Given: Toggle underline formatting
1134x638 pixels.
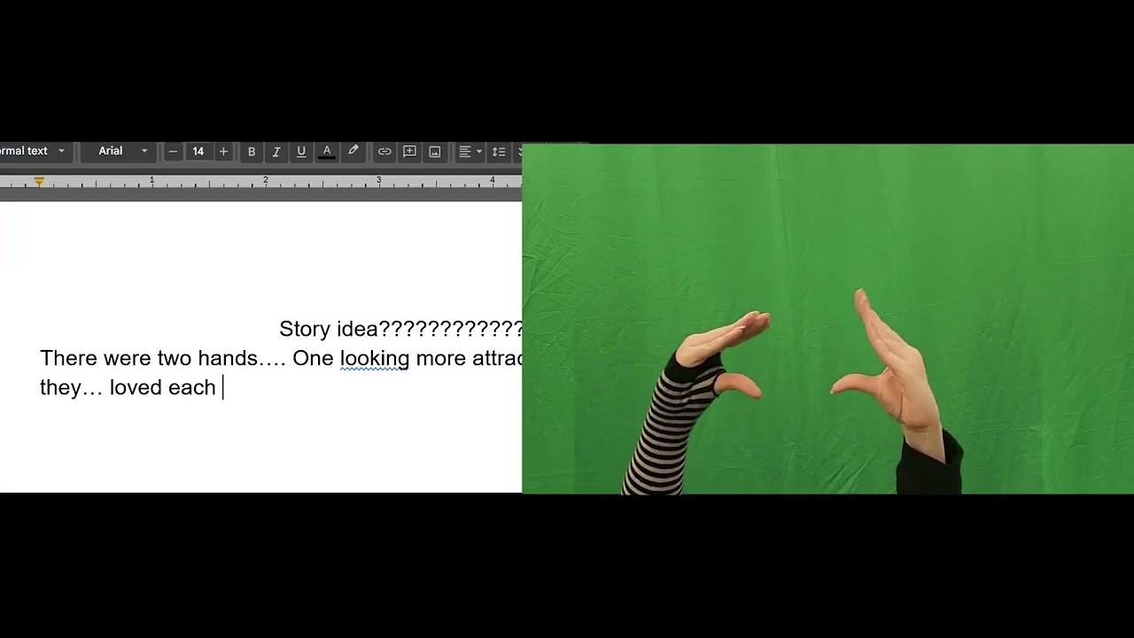Looking at the screenshot, I should tap(301, 152).
